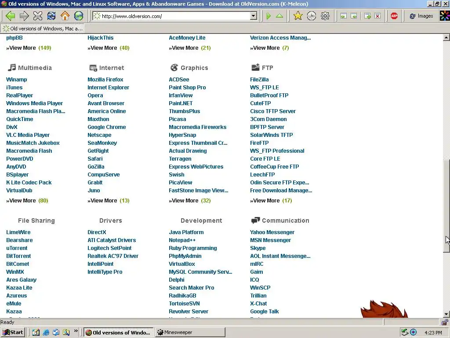Click the gray forward arrow button

point(24,16)
